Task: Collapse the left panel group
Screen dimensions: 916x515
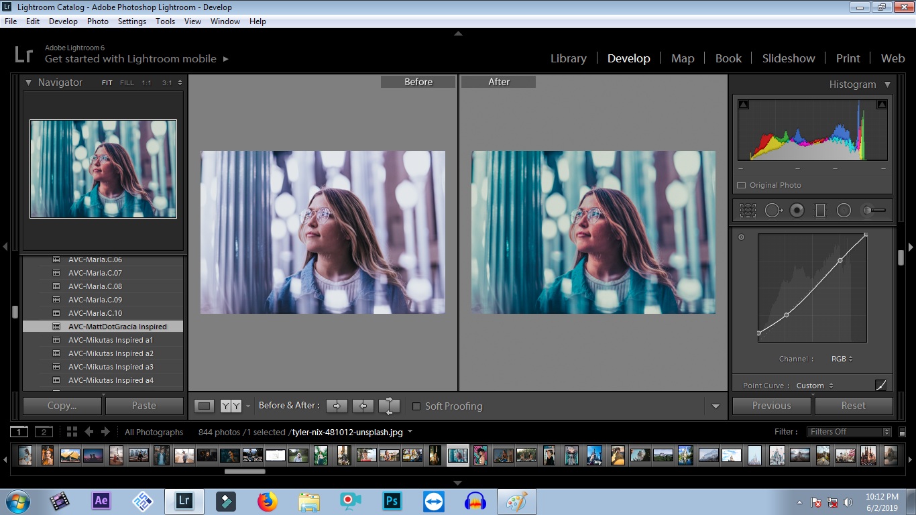Action: coord(5,247)
